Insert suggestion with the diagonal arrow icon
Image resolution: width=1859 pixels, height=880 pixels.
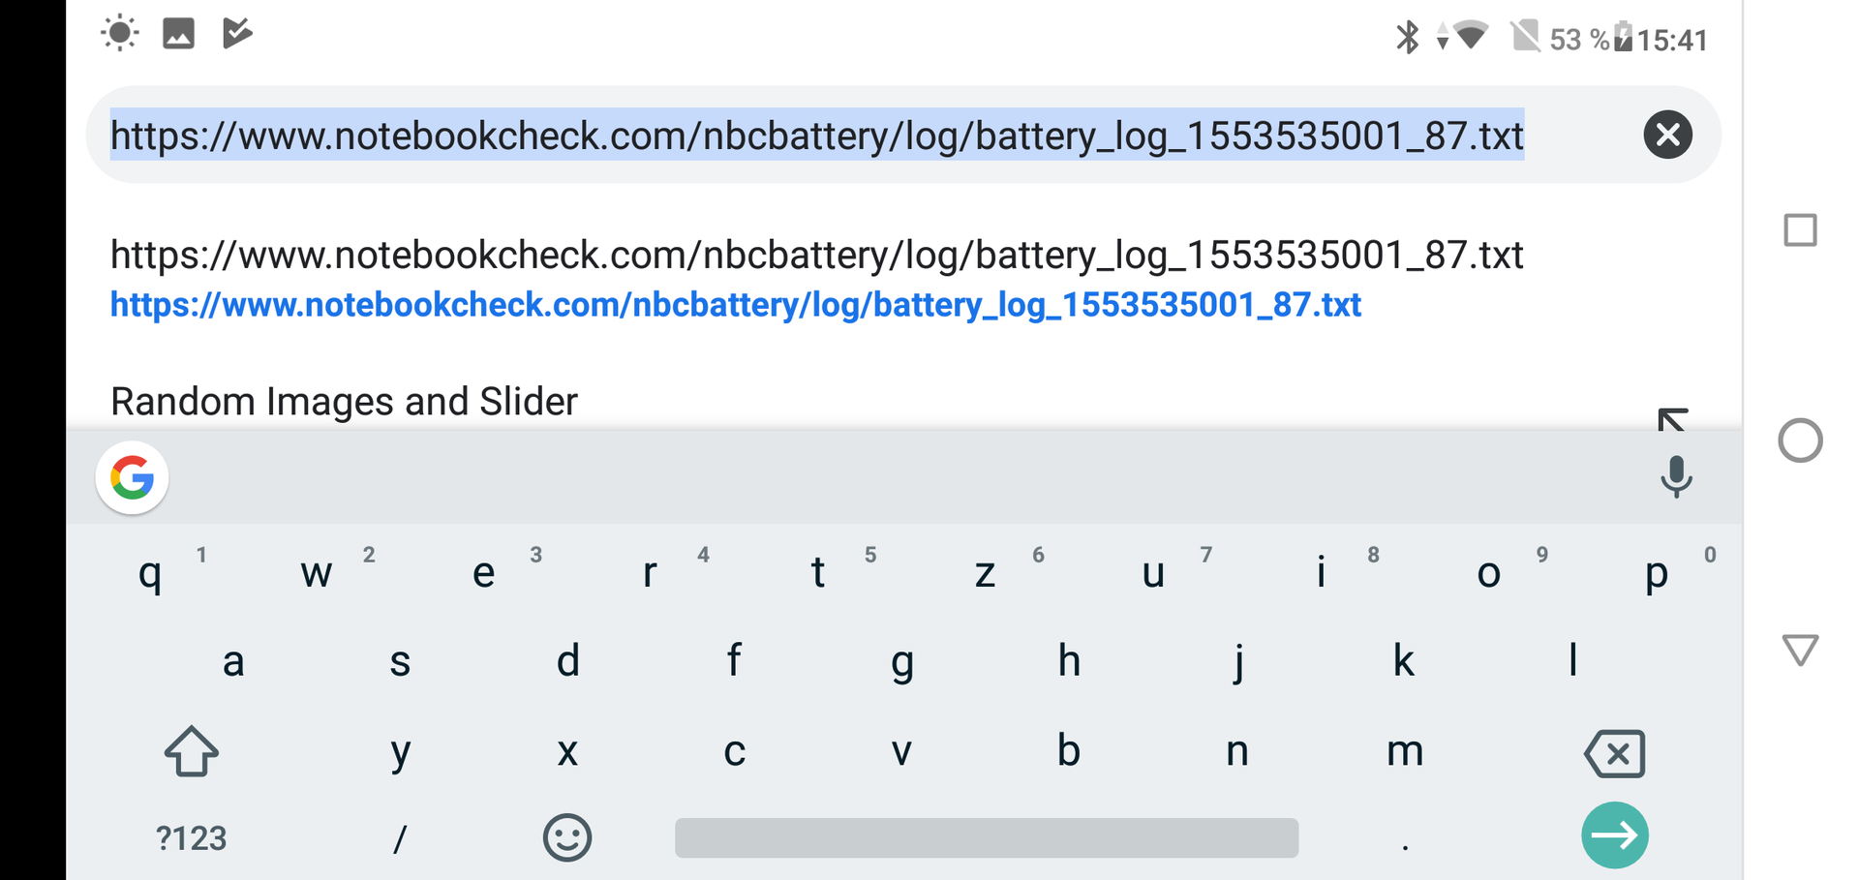1672,418
